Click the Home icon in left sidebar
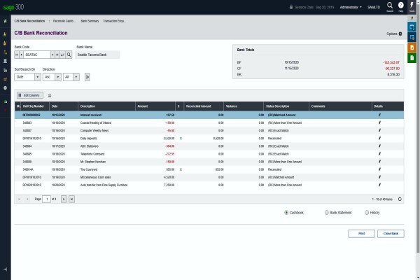 pyautogui.click(x=5, y=21)
